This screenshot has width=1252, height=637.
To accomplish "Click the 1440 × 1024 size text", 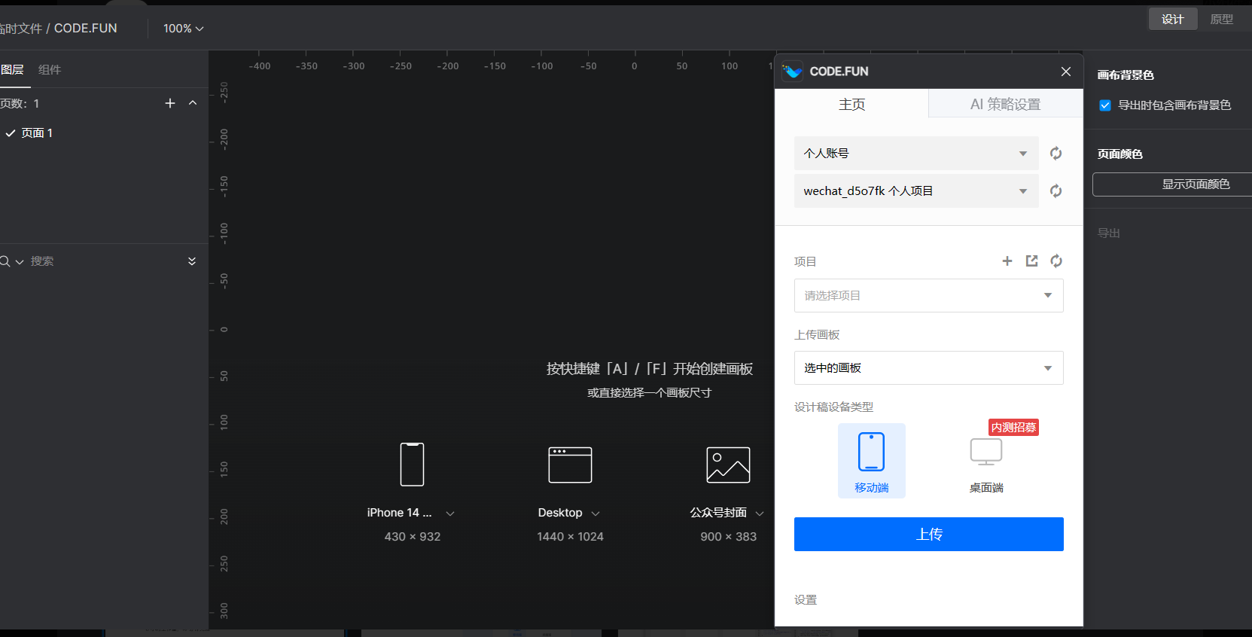I will 570,537.
